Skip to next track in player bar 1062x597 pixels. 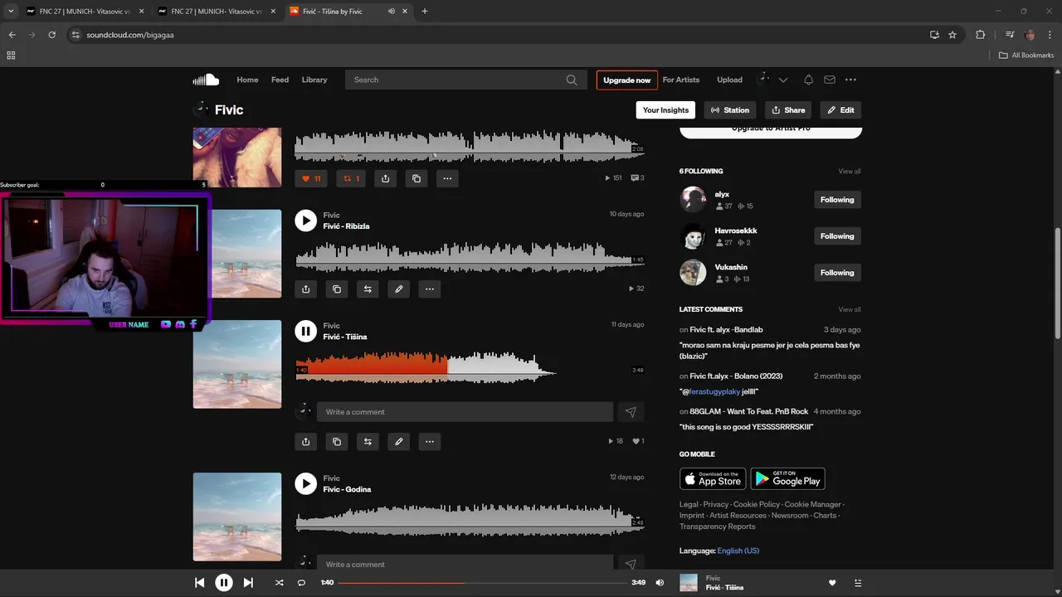coord(248,583)
